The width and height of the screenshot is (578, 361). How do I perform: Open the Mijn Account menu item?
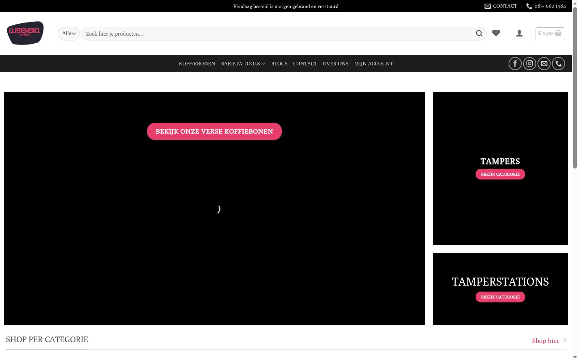[x=374, y=64]
